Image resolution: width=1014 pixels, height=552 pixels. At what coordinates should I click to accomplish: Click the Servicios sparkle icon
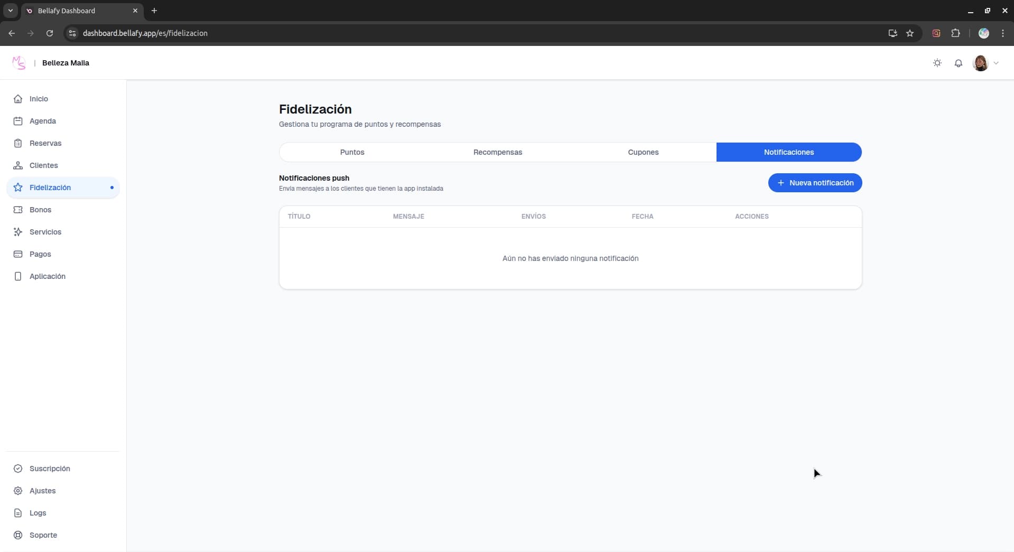17,232
